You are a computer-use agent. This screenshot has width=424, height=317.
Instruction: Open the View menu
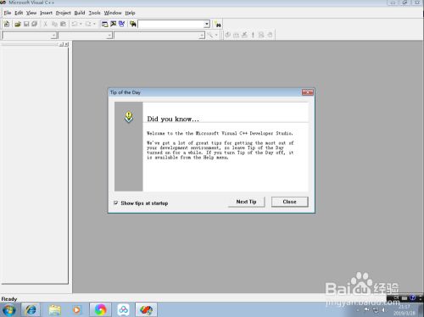coord(31,13)
